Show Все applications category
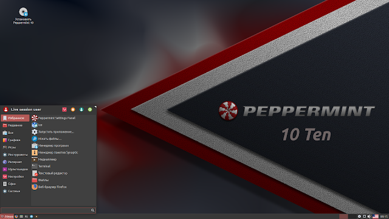Viewport: 389px width, 219px height. pyautogui.click(x=15, y=133)
